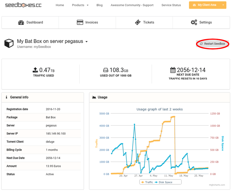Click the 11. May x-axis label
Viewport: 232px width, 191px height.
click(x=169, y=176)
